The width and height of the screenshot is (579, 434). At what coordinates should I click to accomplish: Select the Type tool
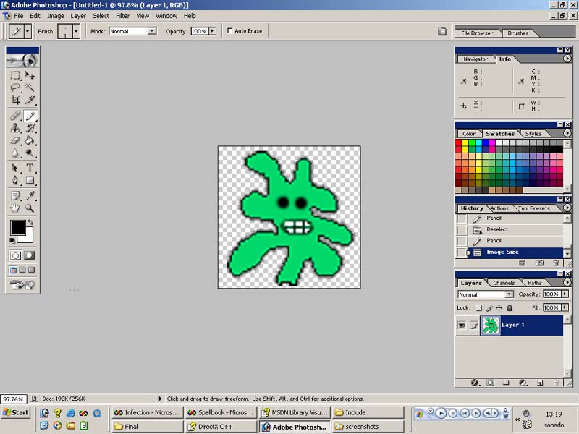30,168
